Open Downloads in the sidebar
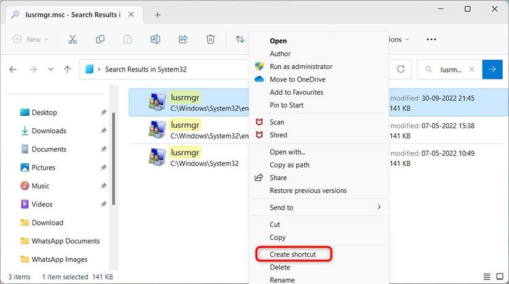This screenshot has width=509, height=284. tap(49, 131)
